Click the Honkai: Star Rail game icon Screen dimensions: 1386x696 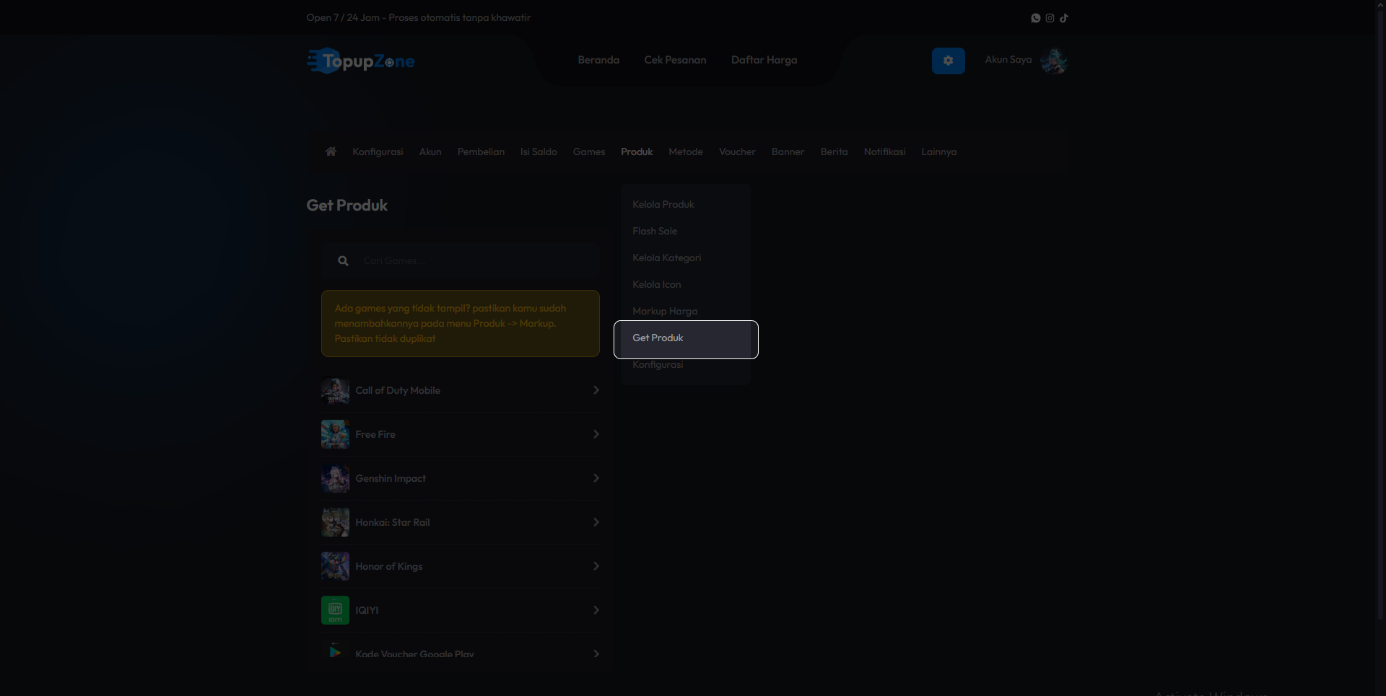335,522
